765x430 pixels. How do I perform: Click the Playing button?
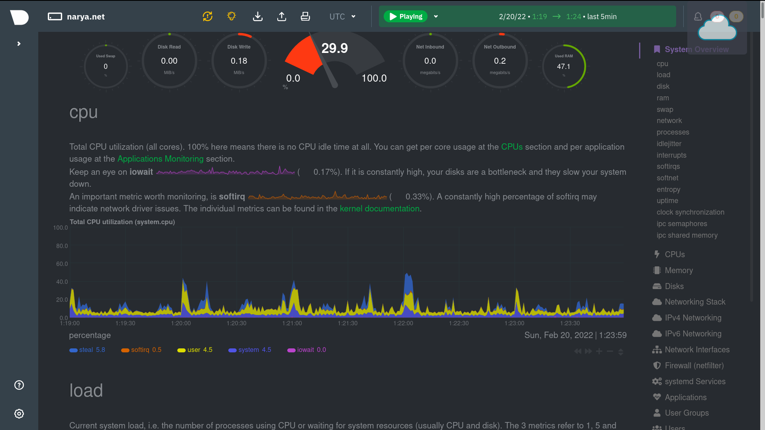pos(406,17)
